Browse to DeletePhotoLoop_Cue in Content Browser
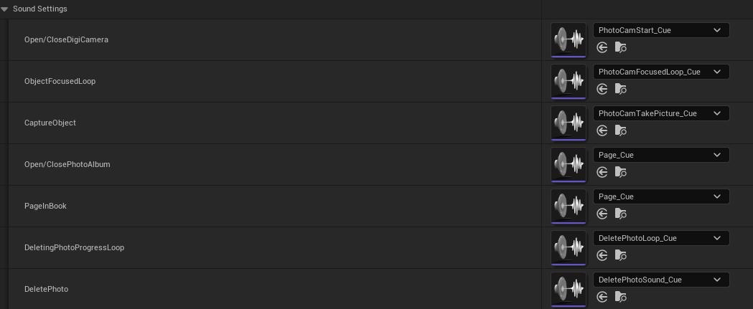The height and width of the screenshot is (309, 753). coord(621,255)
